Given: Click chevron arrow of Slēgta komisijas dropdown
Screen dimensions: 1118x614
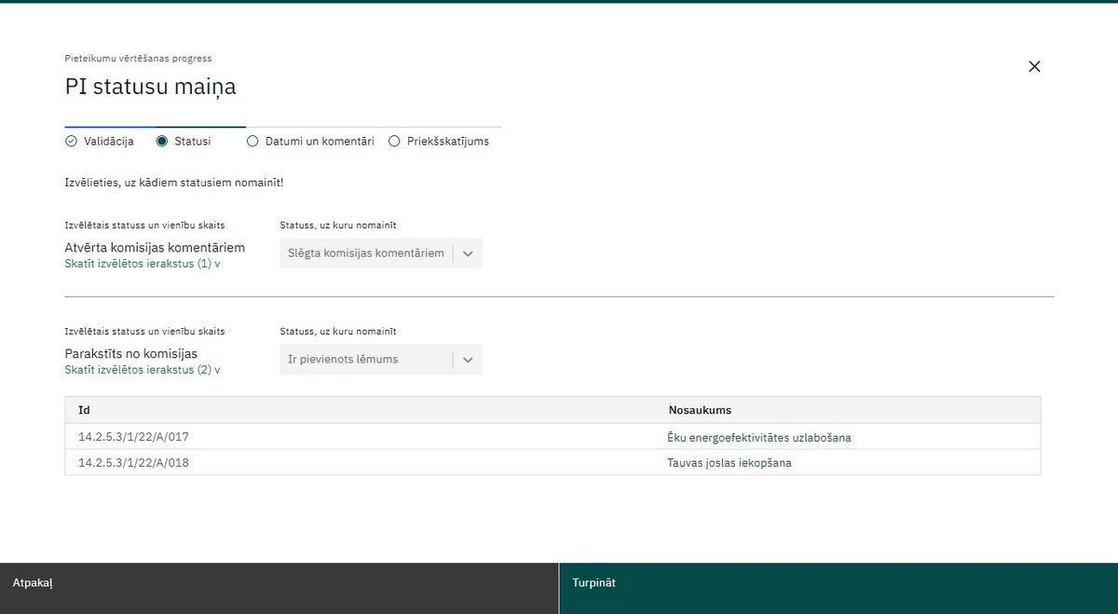Looking at the screenshot, I should coord(468,253).
